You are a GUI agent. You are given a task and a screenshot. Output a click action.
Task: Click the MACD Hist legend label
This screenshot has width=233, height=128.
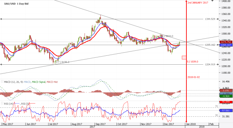pyautogui.click(x=52, y=82)
